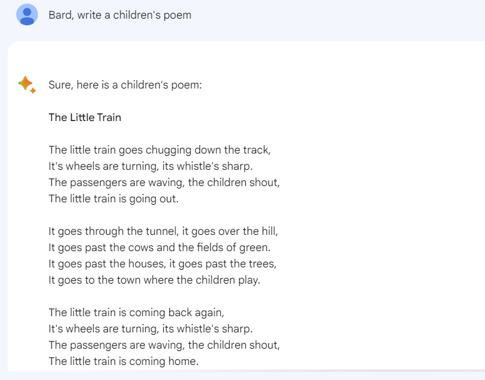Click the poem title "The Little Train"
The image size is (485, 380).
[85, 117]
